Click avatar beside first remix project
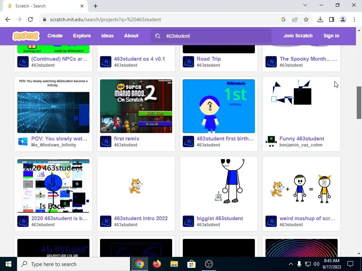The image size is (362, 271). click(x=106, y=141)
